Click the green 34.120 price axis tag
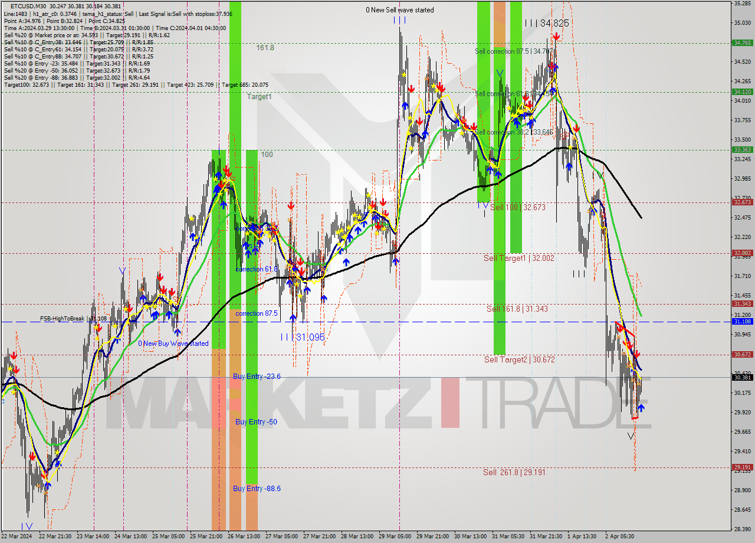This screenshot has width=755, height=543. point(741,91)
